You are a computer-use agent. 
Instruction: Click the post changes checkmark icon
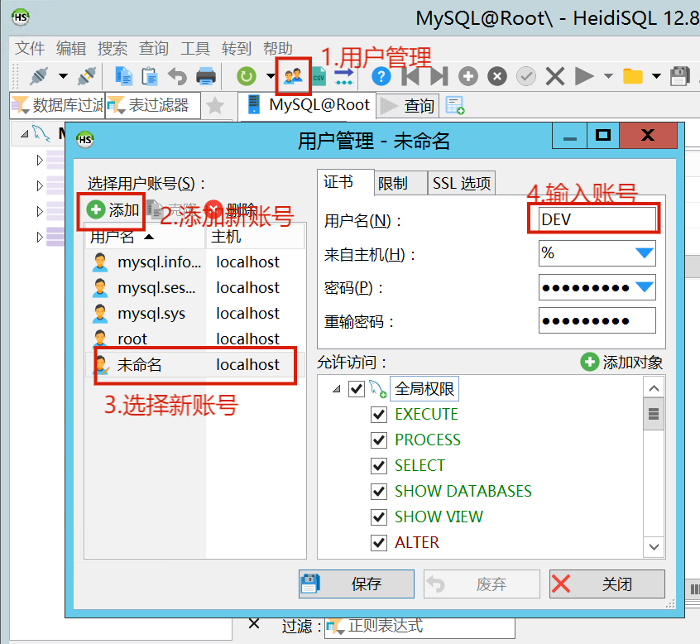click(526, 76)
